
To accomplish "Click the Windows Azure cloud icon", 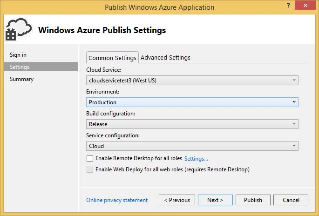I will tap(18, 30).
